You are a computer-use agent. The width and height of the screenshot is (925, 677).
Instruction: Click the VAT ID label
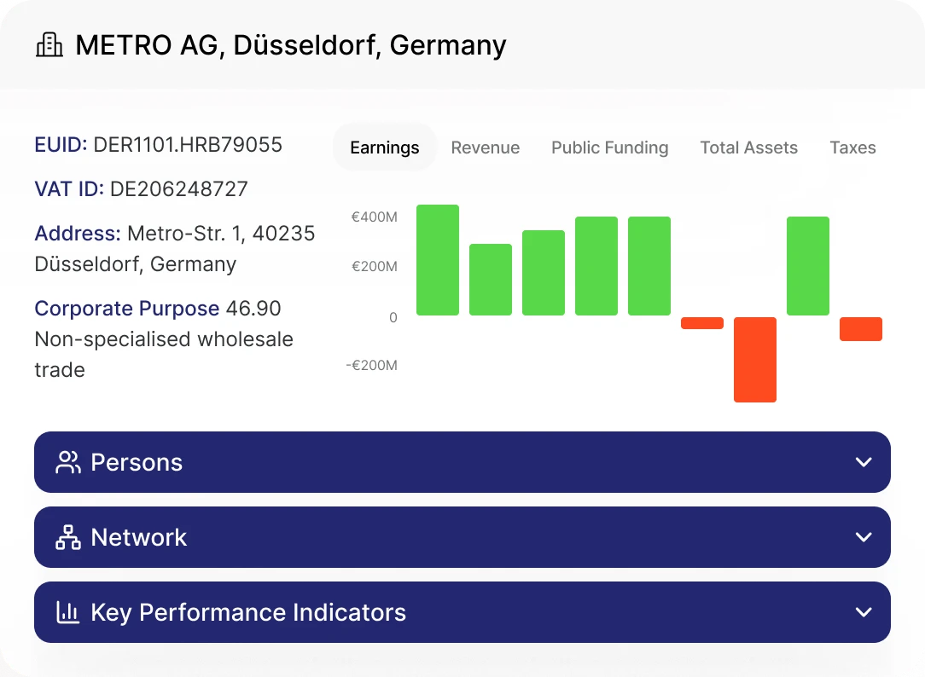pyautogui.click(x=69, y=189)
